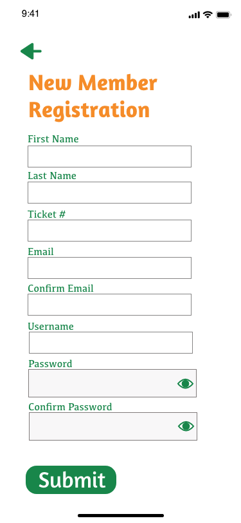This screenshot has width=241, height=523.
Task: Click the First Name label
Action: click(x=53, y=138)
